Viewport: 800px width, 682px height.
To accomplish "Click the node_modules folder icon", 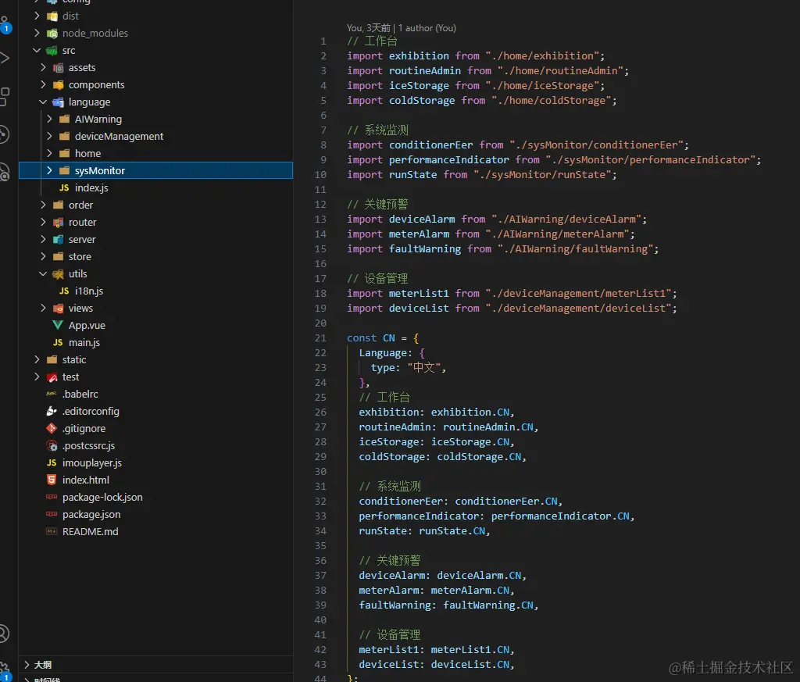I will pyautogui.click(x=52, y=34).
